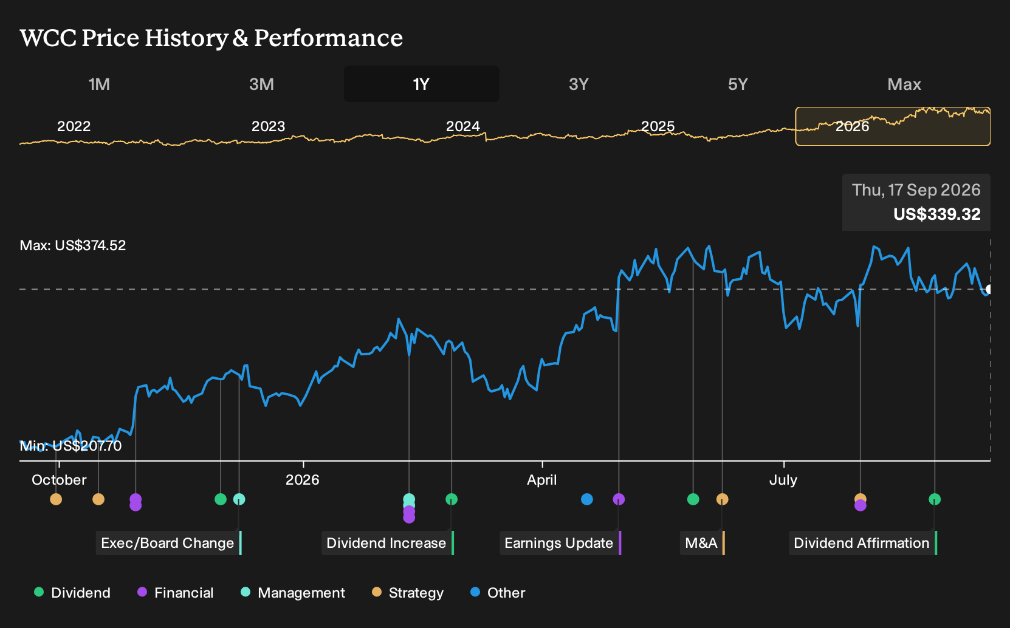
Task: Click the 2022 label in overview chart
Action: [74, 126]
